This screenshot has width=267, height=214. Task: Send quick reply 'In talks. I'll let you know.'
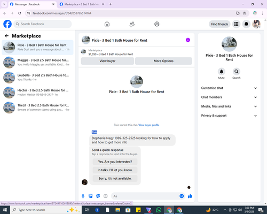(x=115, y=170)
